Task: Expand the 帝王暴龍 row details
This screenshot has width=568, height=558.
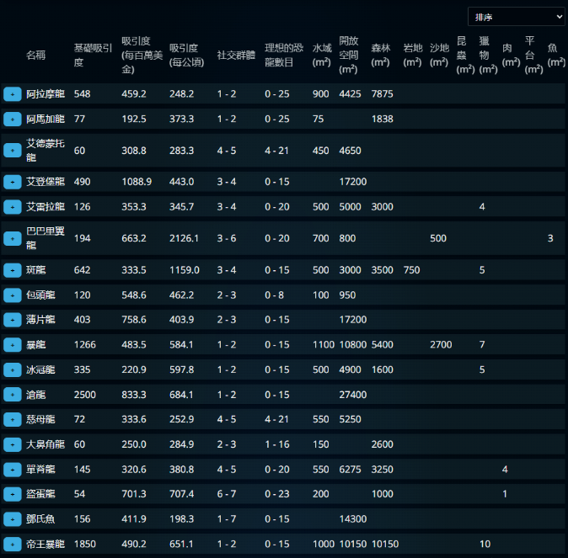Action: 12,545
